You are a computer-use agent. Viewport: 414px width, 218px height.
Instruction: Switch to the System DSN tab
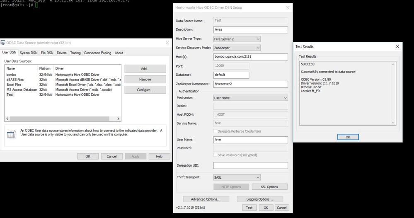[x=29, y=53]
